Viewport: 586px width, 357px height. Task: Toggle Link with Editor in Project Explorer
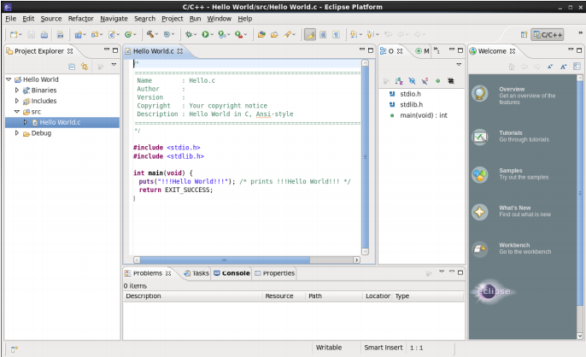85,67
